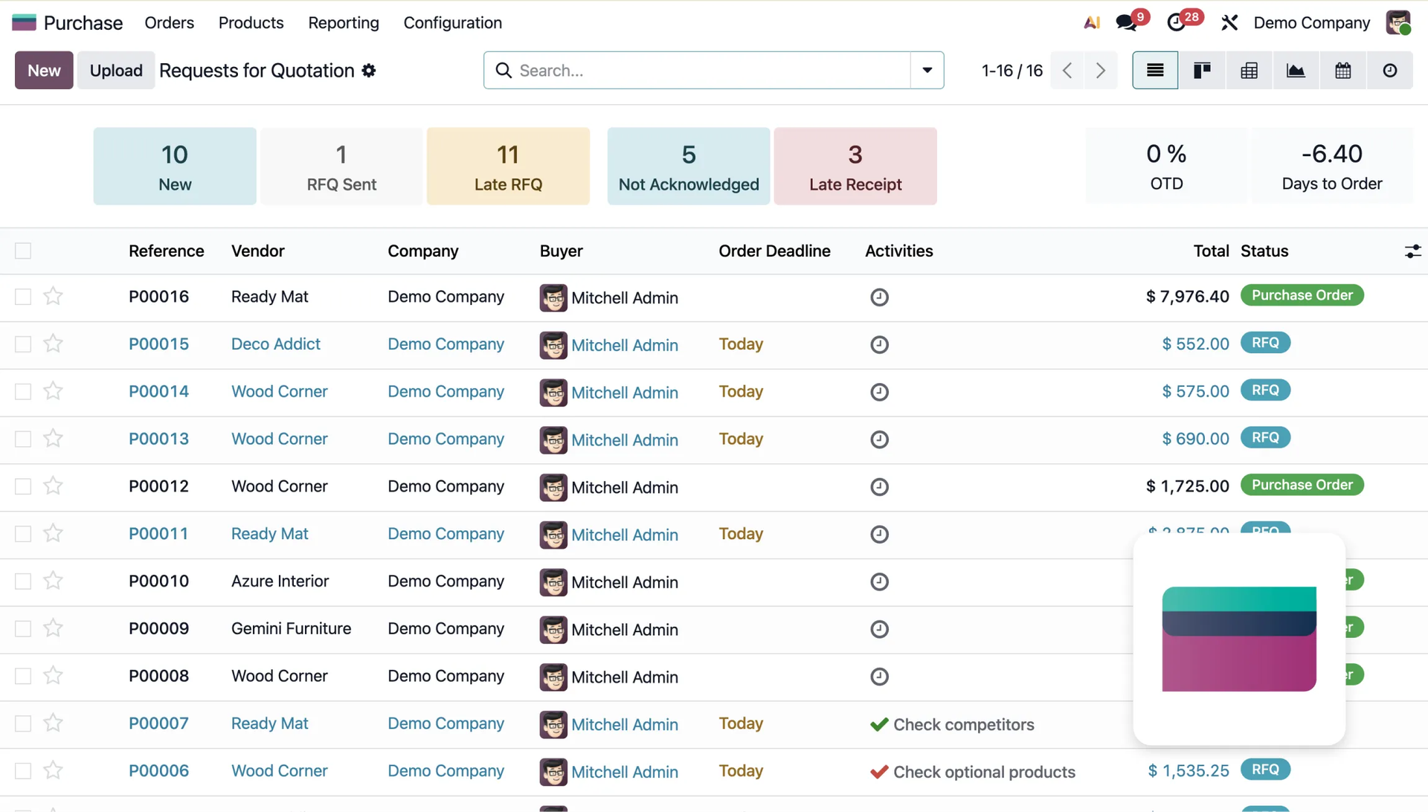Open the Products menu
Image resolution: width=1428 pixels, height=812 pixels.
coord(251,23)
